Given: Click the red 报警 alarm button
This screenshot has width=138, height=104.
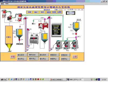Looking at the screenshot, I should pyautogui.click(x=13, y=57).
